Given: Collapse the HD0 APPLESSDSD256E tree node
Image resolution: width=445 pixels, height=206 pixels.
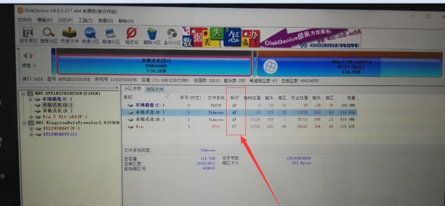Looking at the screenshot, I should [23, 93].
